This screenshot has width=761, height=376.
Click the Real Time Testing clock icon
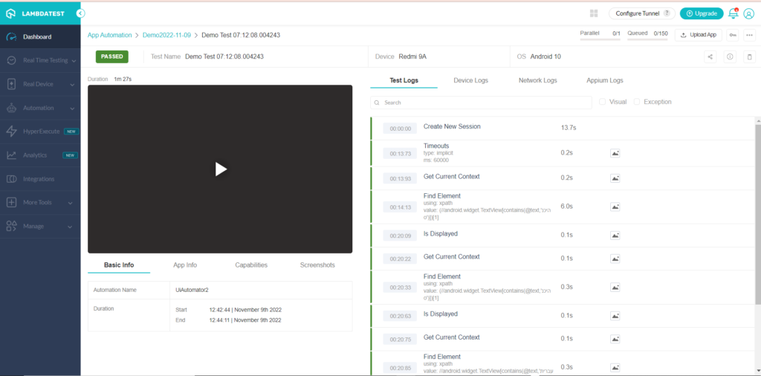tap(12, 61)
